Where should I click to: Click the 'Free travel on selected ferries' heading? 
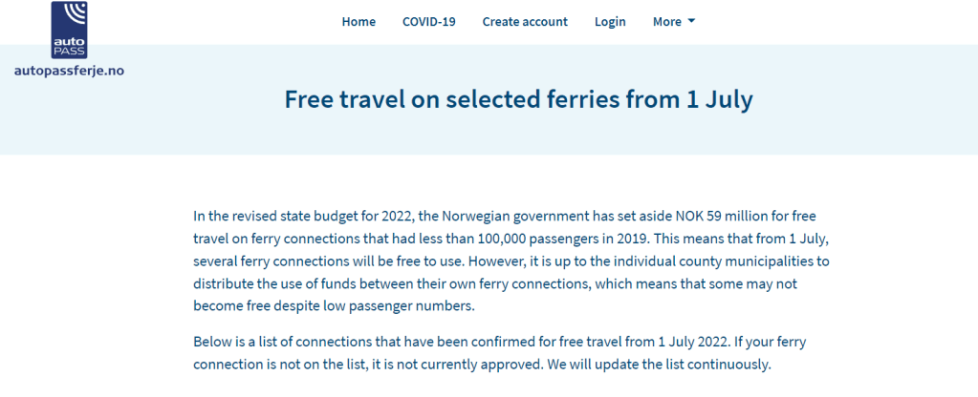click(518, 99)
